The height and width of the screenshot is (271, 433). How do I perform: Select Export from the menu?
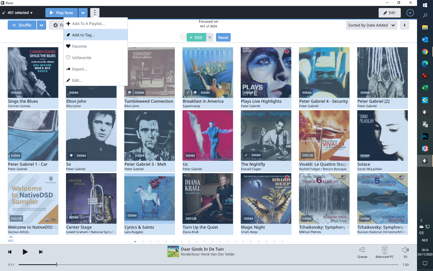[x=96, y=69]
